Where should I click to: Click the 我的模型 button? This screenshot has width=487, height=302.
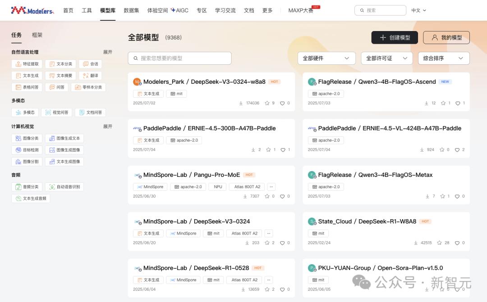tap(446, 37)
